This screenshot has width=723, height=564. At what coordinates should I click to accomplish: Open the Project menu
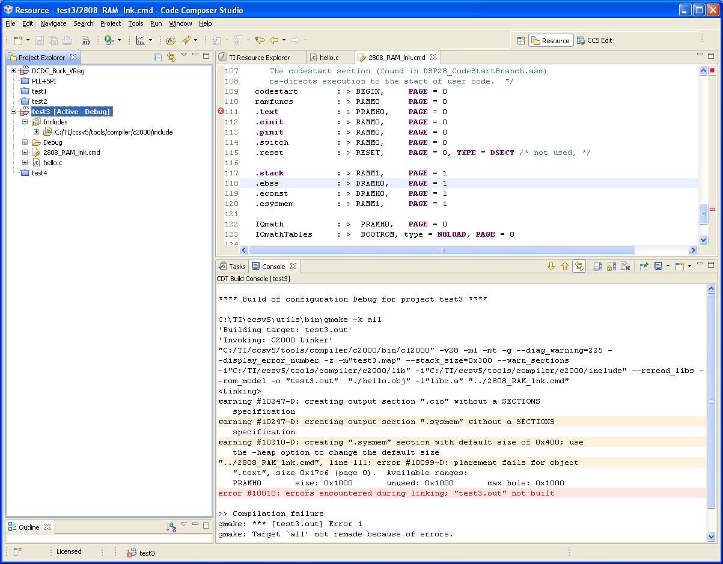111,23
